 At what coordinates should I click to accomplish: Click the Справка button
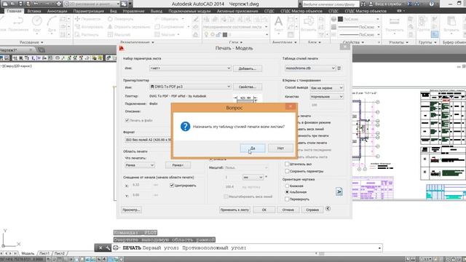click(312, 210)
